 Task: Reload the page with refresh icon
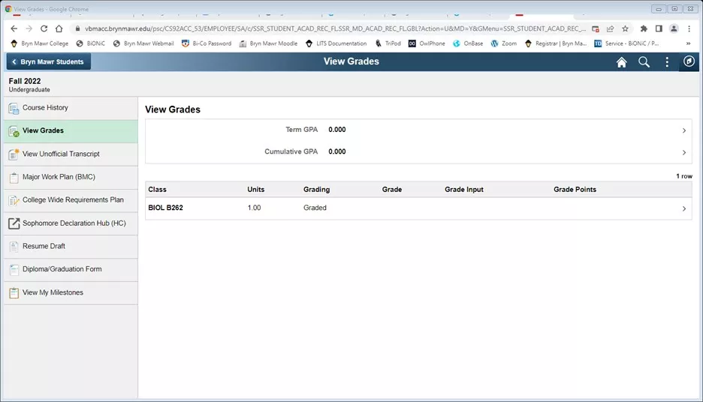point(44,28)
